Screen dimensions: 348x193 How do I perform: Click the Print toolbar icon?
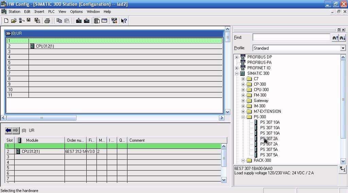coord(47,21)
